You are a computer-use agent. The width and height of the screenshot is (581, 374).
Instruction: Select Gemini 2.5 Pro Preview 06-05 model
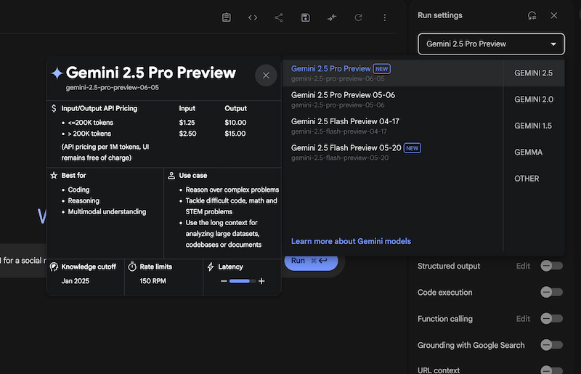click(392, 73)
